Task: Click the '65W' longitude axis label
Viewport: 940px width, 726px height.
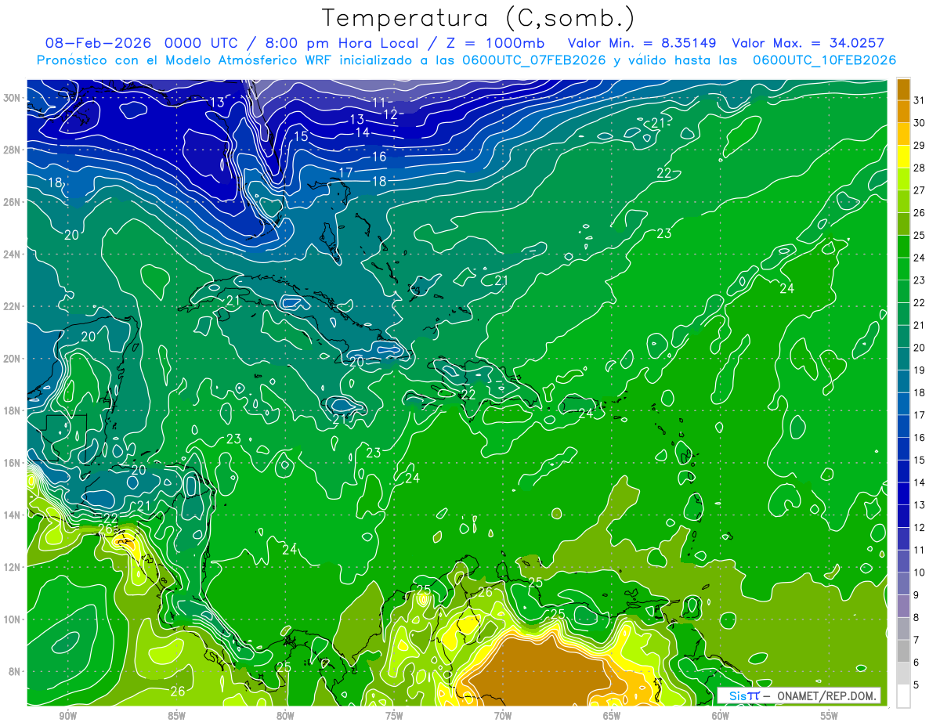Action: pyautogui.click(x=612, y=715)
